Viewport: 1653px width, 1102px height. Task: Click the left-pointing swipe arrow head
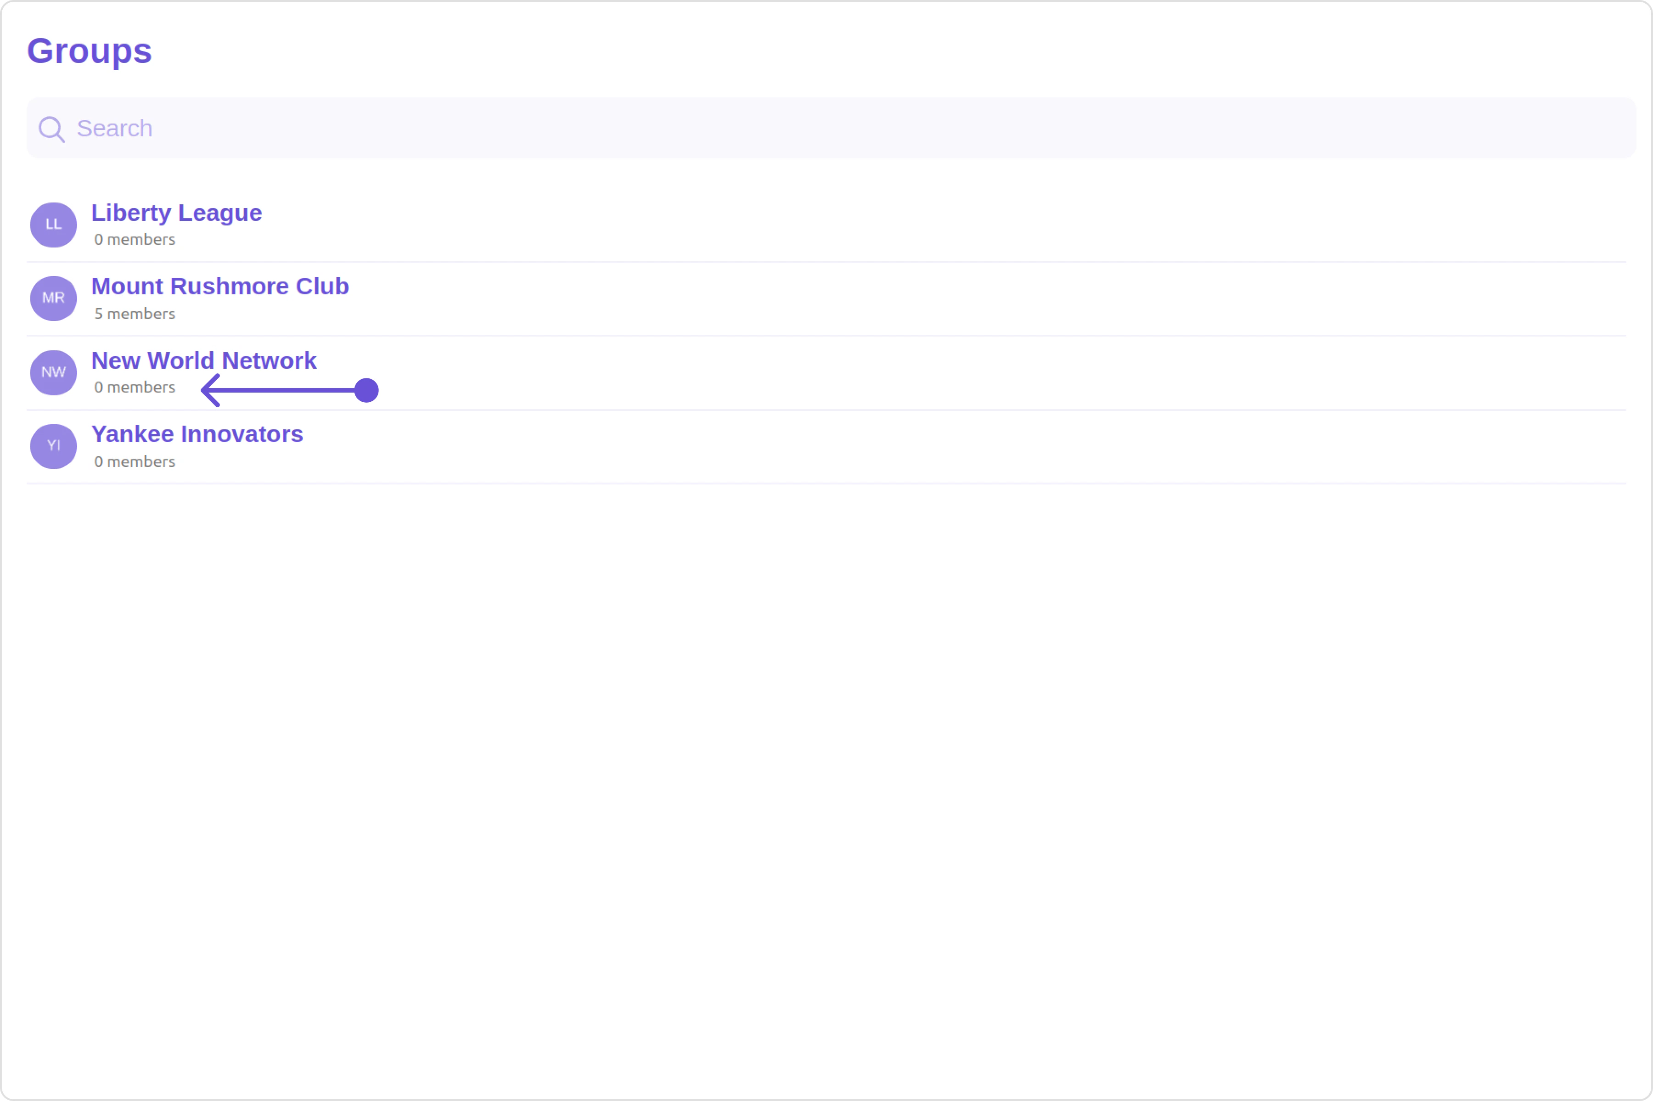click(x=209, y=390)
